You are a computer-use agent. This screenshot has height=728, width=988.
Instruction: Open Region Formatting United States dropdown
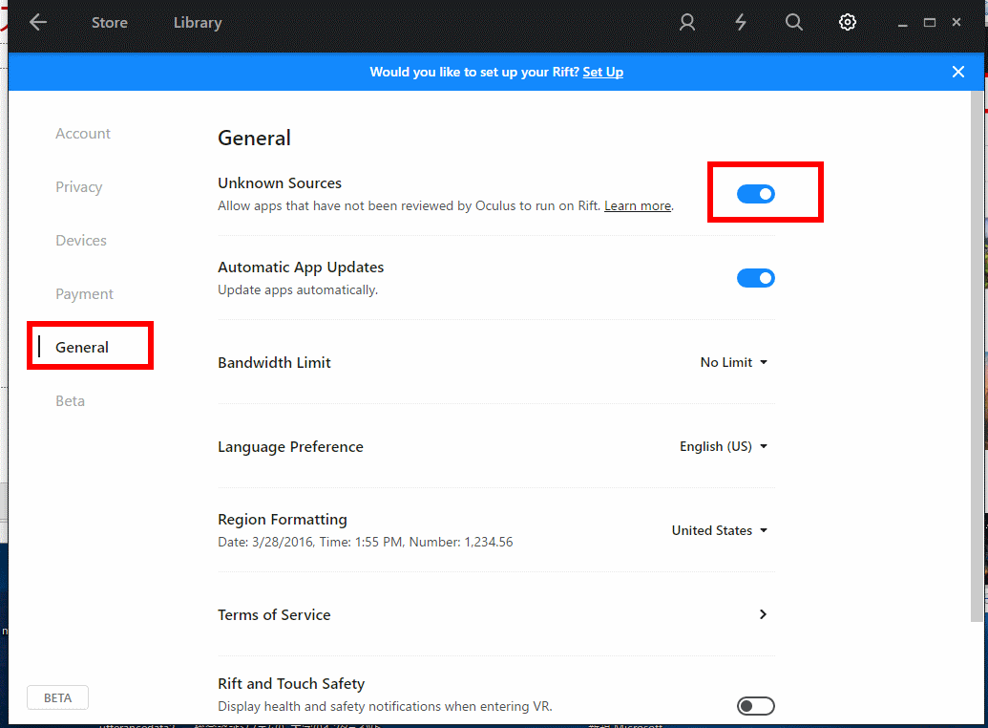pyautogui.click(x=720, y=530)
